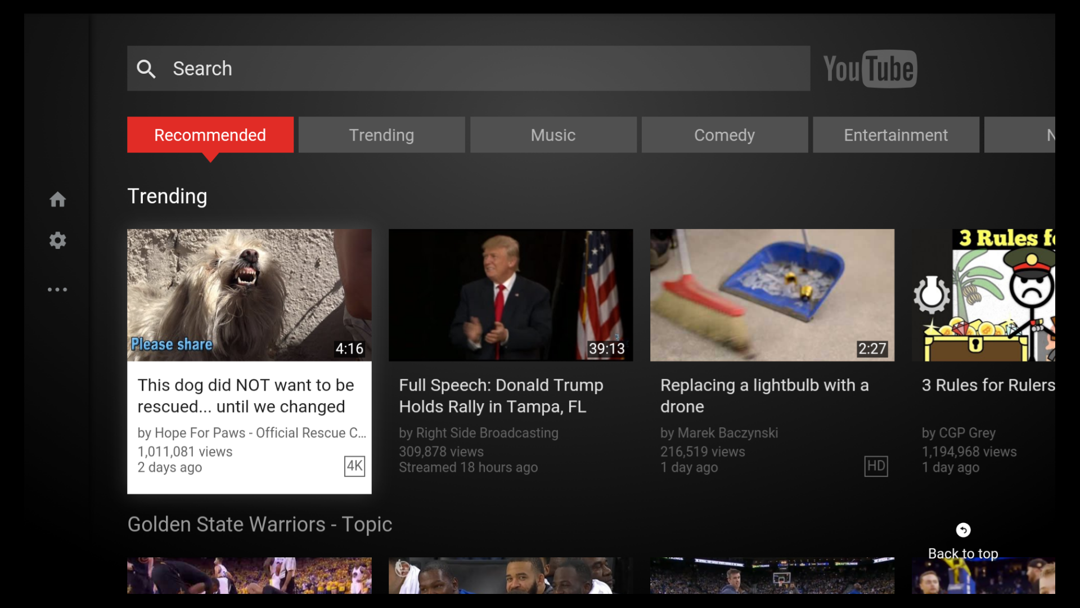Click the search magnifier icon
The width and height of the screenshot is (1080, 608).
pyautogui.click(x=146, y=69)
